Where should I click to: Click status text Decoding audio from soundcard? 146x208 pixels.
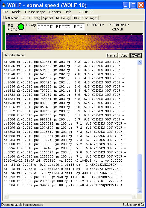tap(22, 205)
